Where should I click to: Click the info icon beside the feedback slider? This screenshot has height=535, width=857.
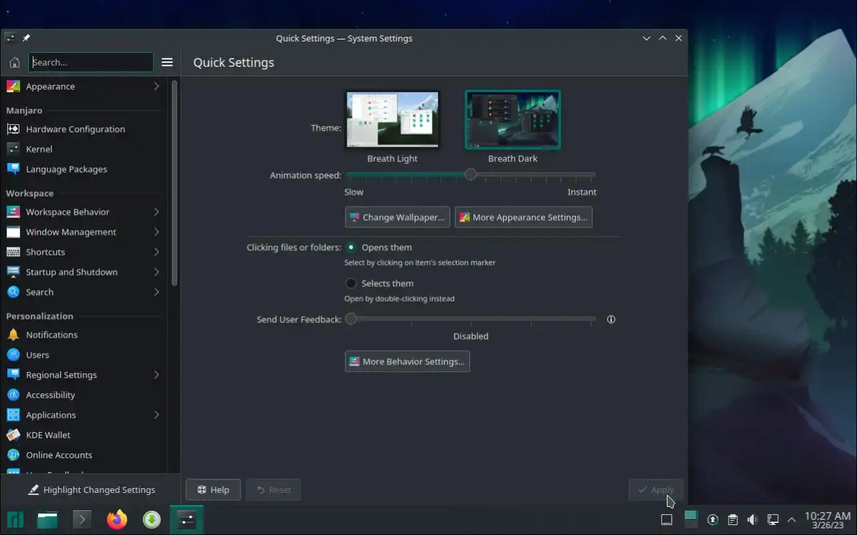(x=611, y=319)
